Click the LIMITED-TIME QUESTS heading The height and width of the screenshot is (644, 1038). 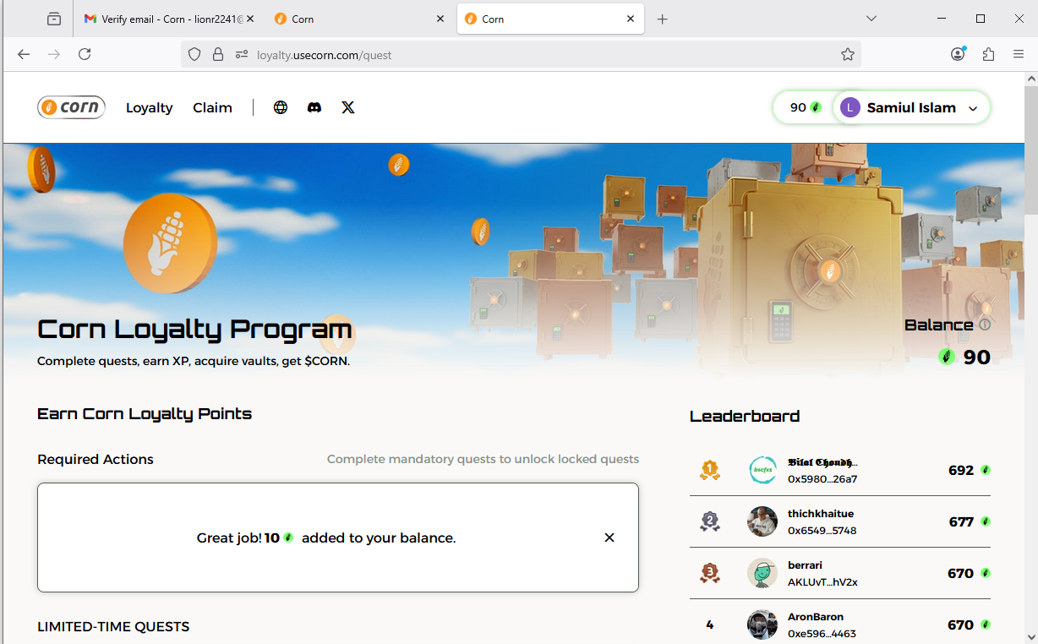coord(113,626)
